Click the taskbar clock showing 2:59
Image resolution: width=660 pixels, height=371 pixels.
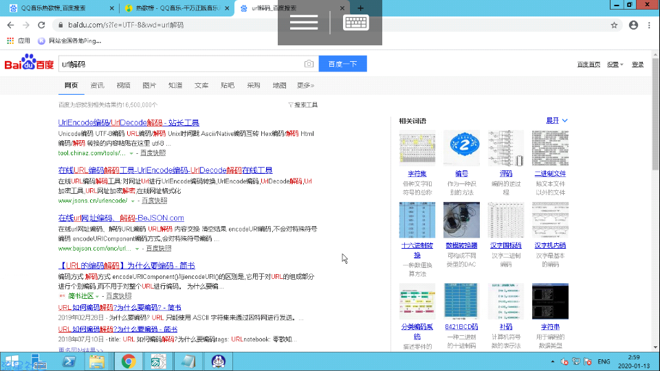coord(633,362)
